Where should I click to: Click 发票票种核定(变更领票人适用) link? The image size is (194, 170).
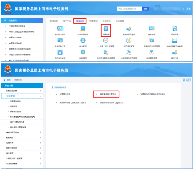[x=73, y=103]
